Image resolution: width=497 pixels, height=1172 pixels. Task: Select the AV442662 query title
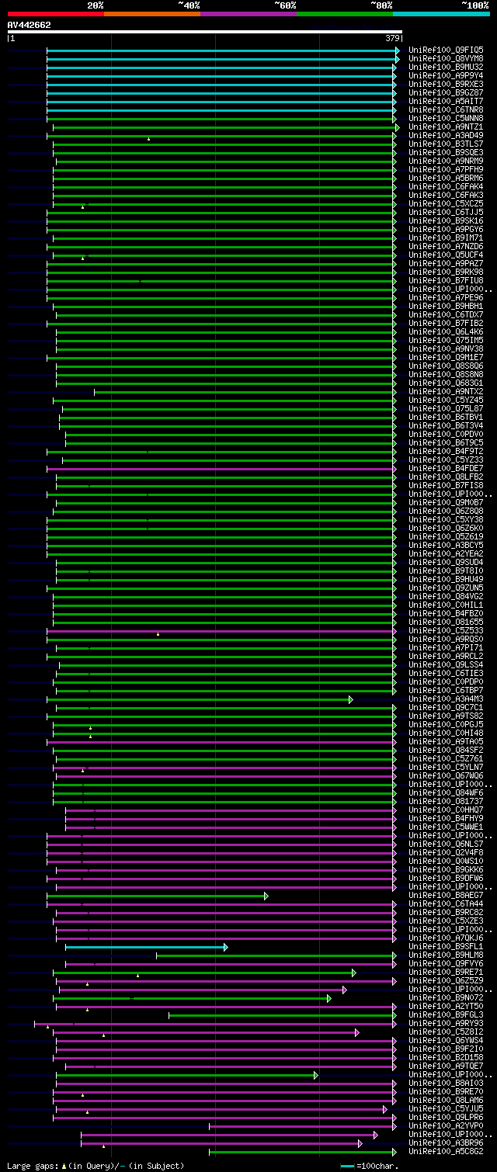click(x=30, y=25)
